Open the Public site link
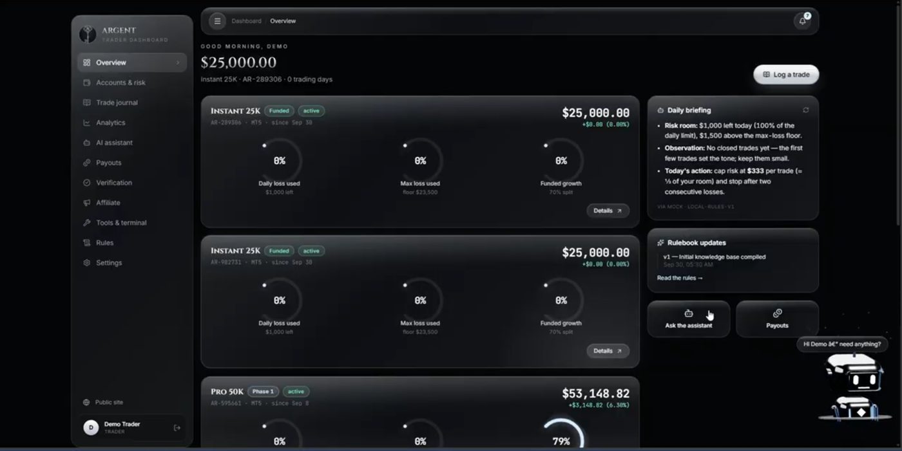This screenshot has height=451, width=902. click(x=103, y=402)
